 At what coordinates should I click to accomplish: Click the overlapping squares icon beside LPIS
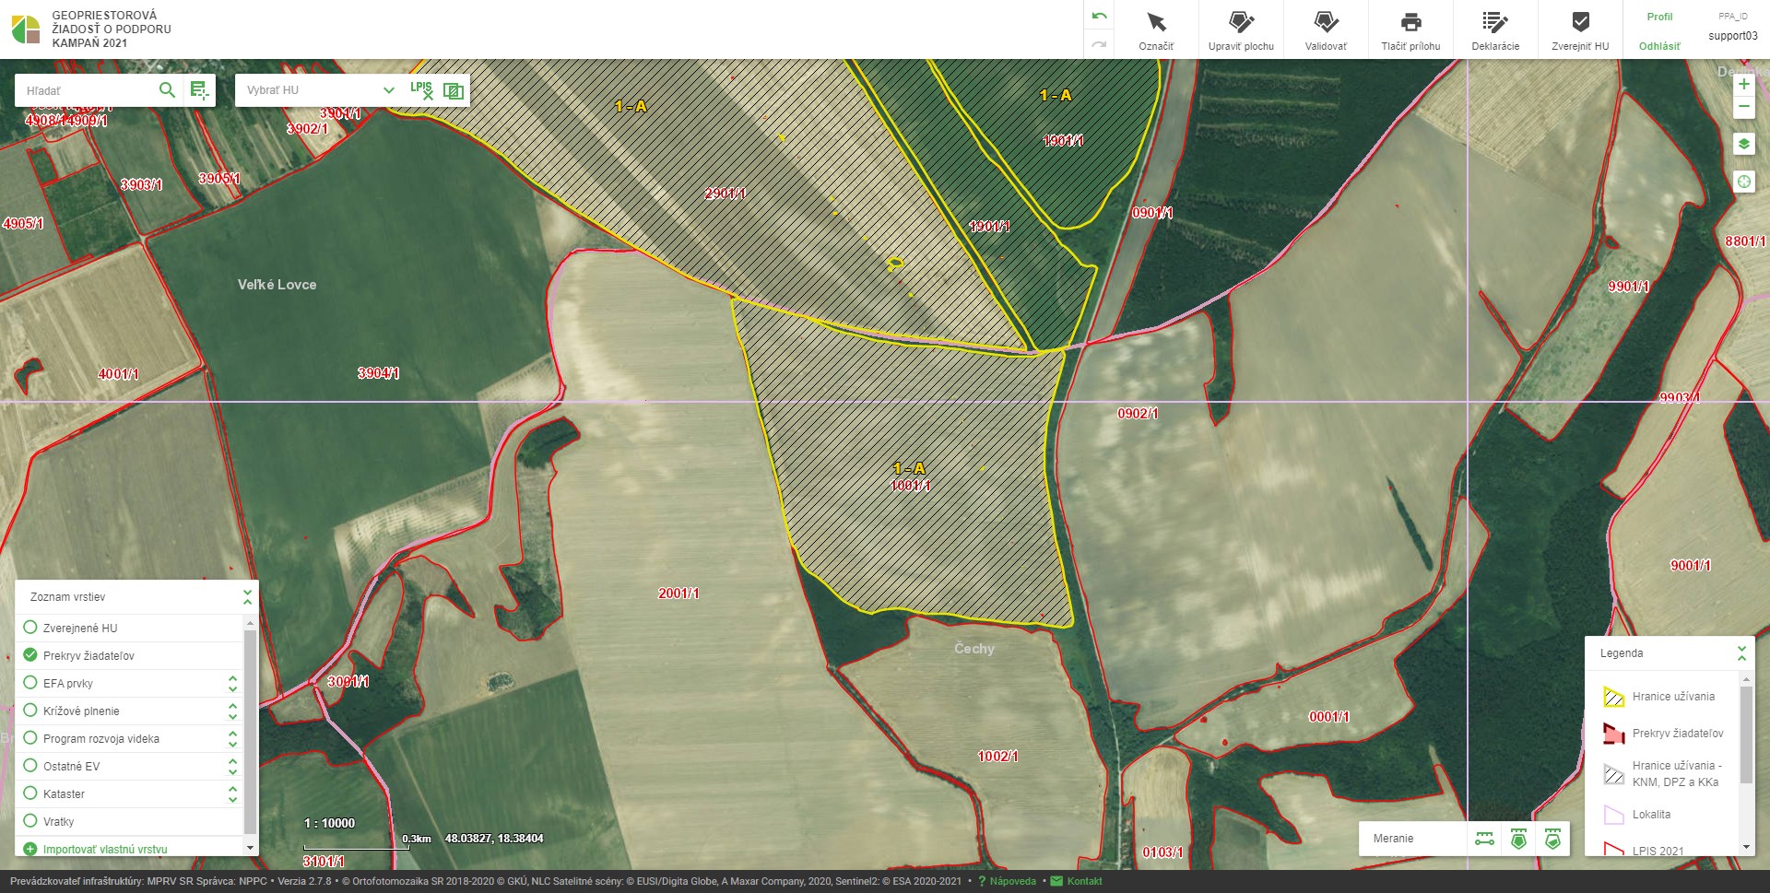tap(453, 90)
